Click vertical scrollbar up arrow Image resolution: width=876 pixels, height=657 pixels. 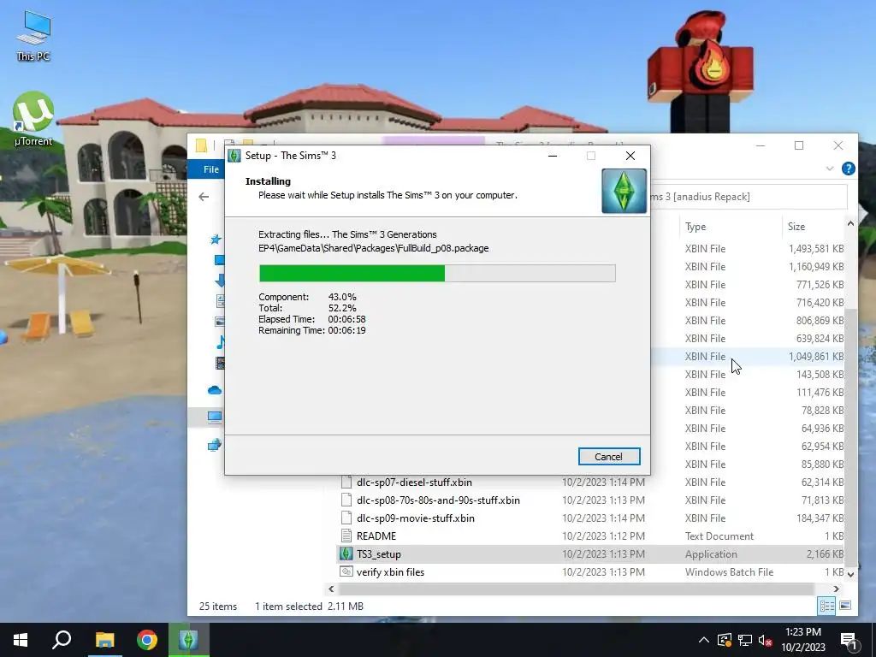(850, 223)
